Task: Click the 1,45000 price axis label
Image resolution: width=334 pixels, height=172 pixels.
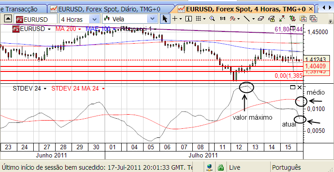Action: coord(317,32)
